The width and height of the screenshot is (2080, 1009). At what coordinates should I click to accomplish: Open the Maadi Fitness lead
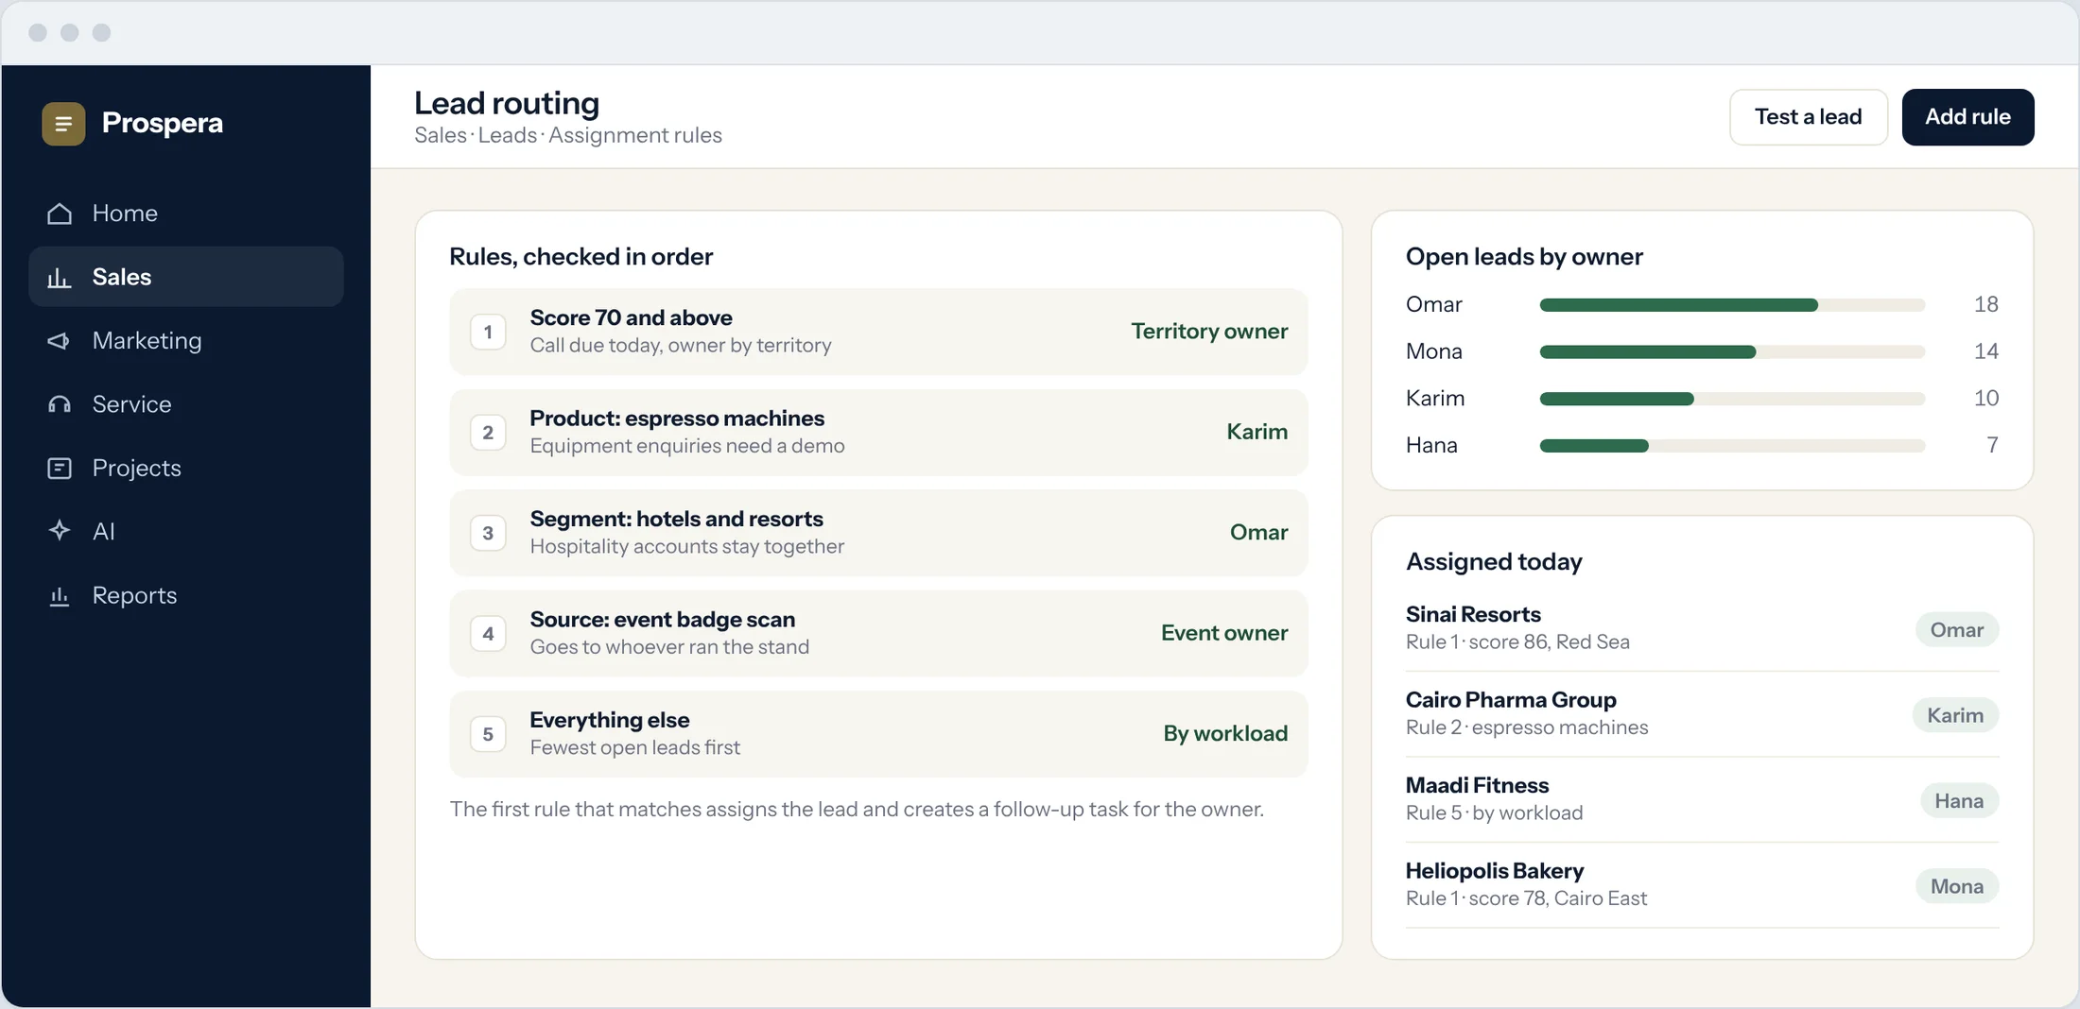click(x=1702, y=799)
